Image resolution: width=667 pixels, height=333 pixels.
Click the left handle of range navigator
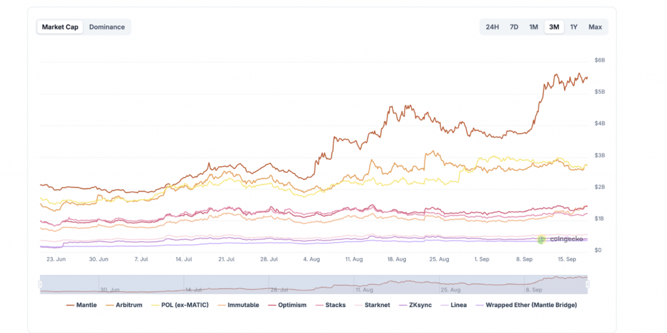click(40, 284)
